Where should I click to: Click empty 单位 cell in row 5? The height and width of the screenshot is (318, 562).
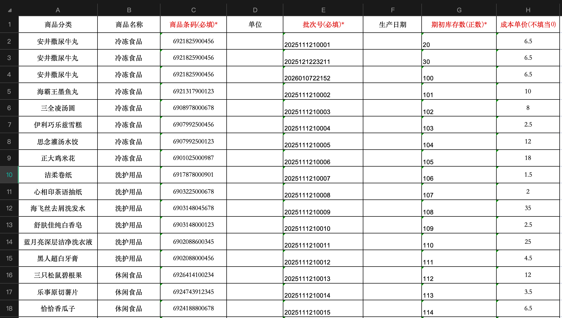pos(255,91)
